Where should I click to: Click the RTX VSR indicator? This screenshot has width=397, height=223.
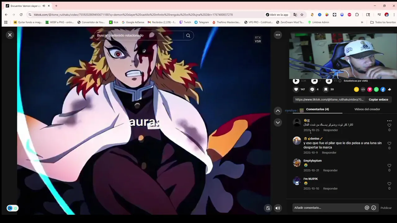(x=258, y=39)
